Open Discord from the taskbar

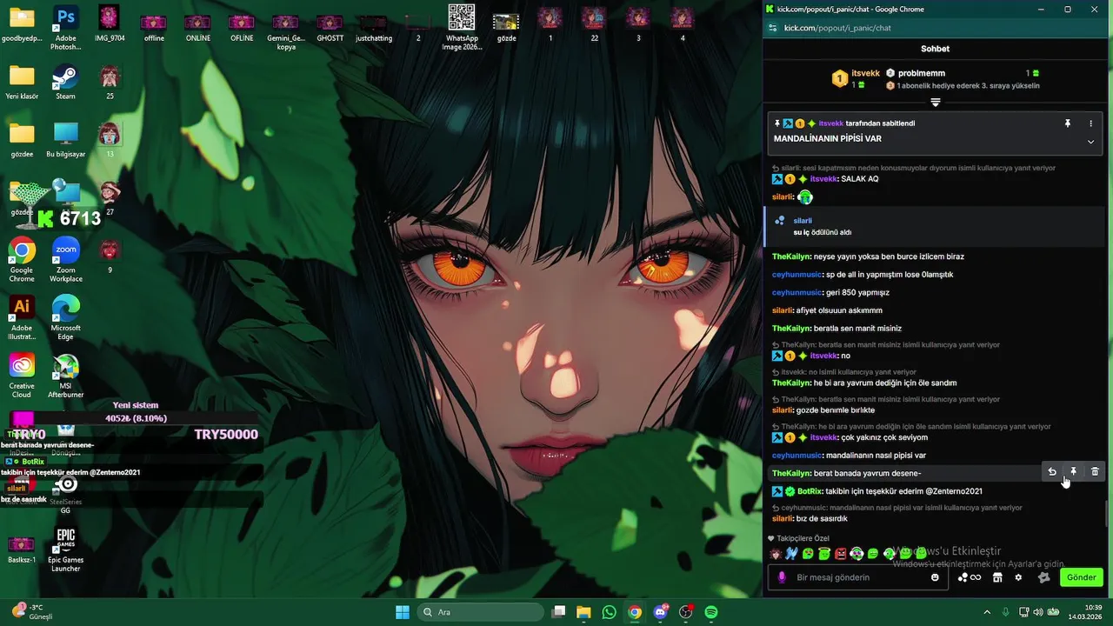coord(660,612)
